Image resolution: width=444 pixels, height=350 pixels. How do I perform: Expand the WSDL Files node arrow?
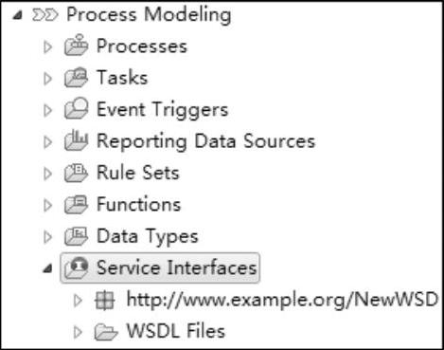coord(78,332)
